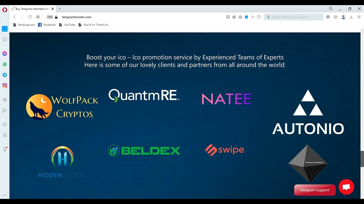Open Messenger in the sidebar
Image resolution: width=364 pixels, height=204 pixels.
[x=5, y=54]
